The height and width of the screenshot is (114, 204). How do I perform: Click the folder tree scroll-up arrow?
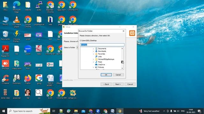pos(122,48)
